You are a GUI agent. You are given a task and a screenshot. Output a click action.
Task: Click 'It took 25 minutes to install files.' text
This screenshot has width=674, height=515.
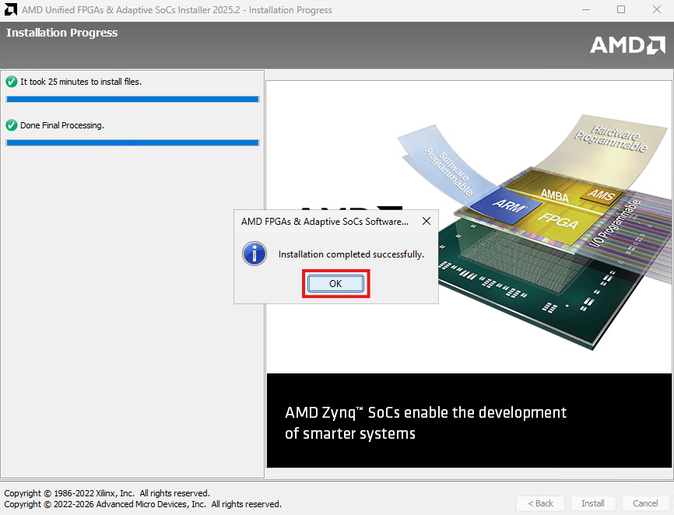(81, 82)
